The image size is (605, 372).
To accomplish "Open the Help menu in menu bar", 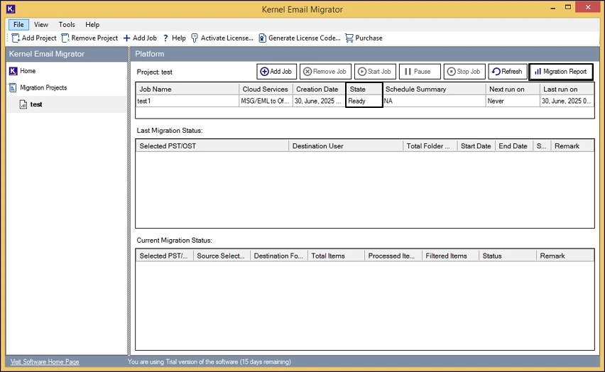I will pos(92,24).
